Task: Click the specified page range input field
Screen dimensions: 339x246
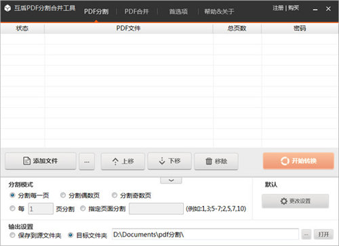Action: (x=156, y=209)
